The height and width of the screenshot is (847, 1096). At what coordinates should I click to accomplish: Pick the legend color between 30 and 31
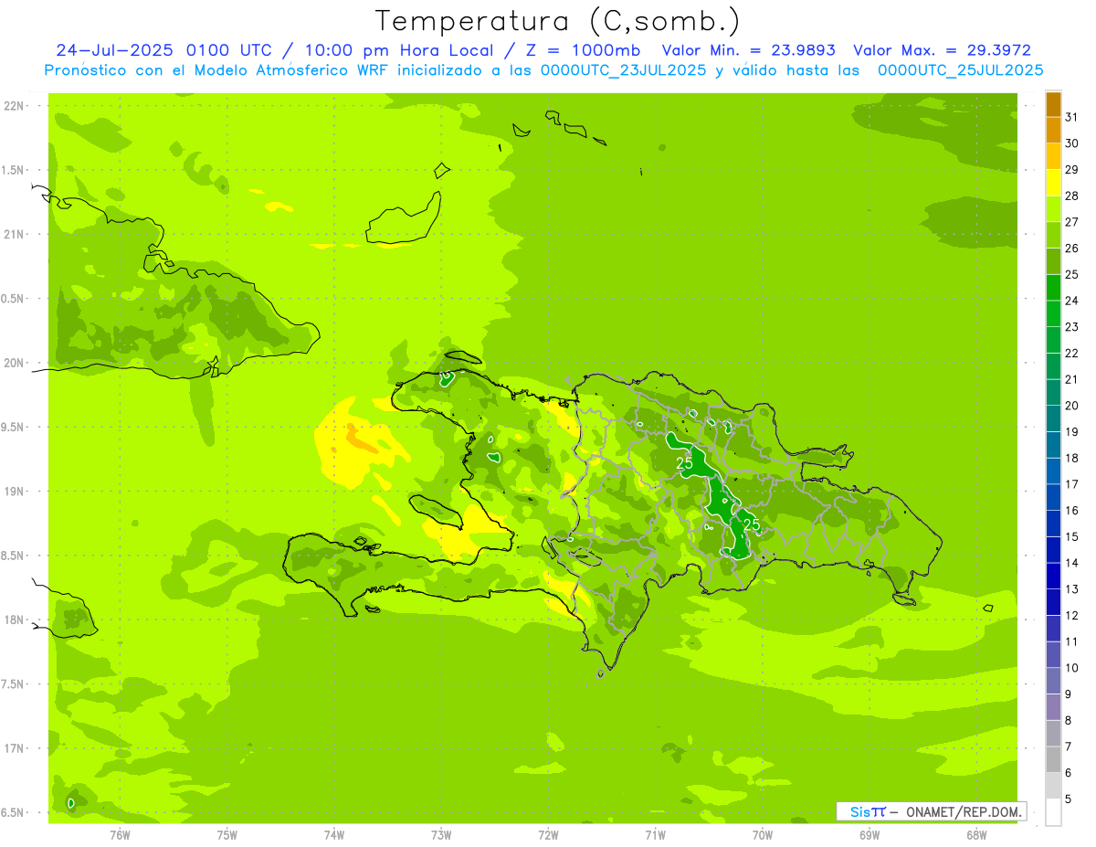(1053, 131)
